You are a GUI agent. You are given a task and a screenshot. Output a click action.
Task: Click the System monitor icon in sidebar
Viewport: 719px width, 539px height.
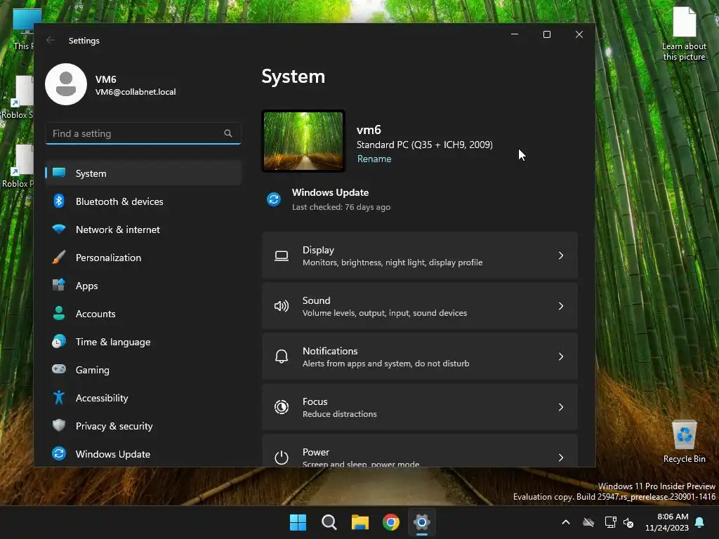point(59,173)
